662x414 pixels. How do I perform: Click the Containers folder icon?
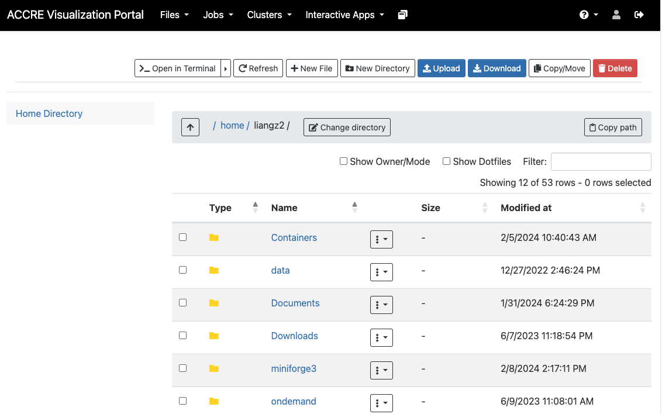[214, 237]
